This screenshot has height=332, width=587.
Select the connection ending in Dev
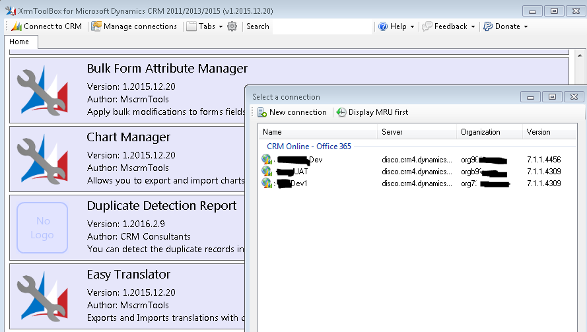pos(417,160)
